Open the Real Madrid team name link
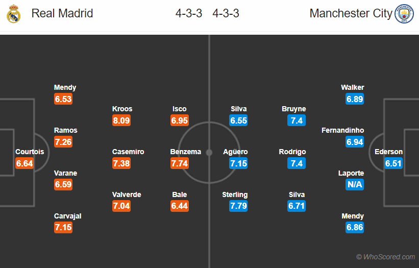 (62, 13)
